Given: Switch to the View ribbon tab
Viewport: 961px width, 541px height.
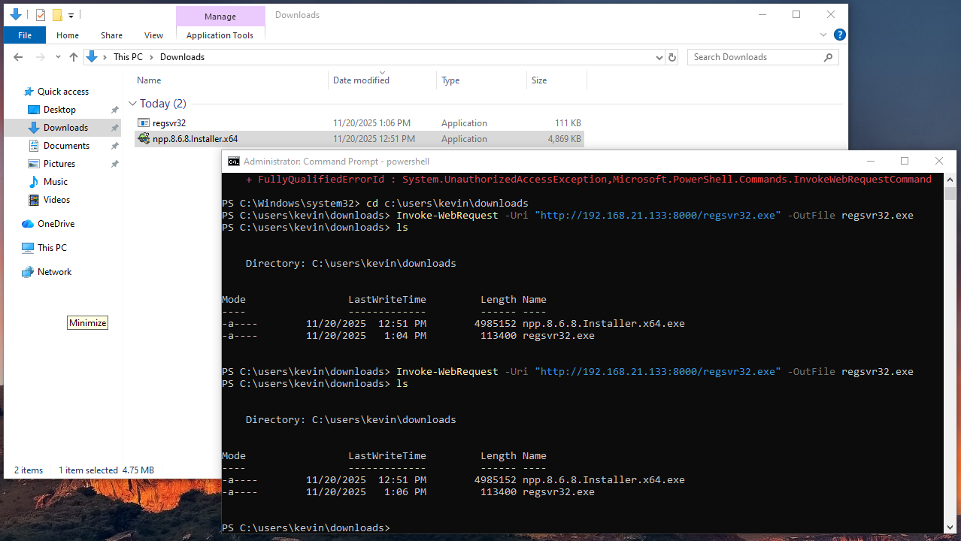Looking at the screenshot, I should [x=153, y=35].
